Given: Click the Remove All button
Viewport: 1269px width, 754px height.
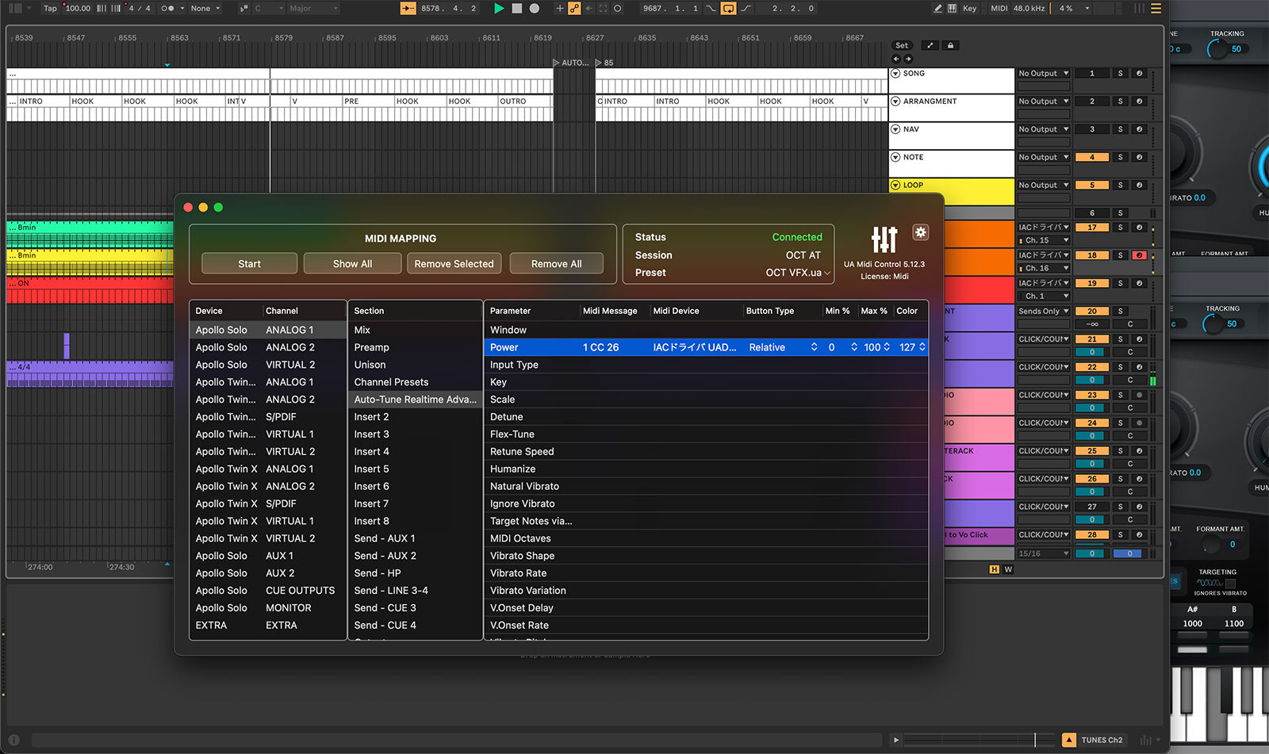Looking at the screenshot, I should pyautogui.click(x=556, y=263).
